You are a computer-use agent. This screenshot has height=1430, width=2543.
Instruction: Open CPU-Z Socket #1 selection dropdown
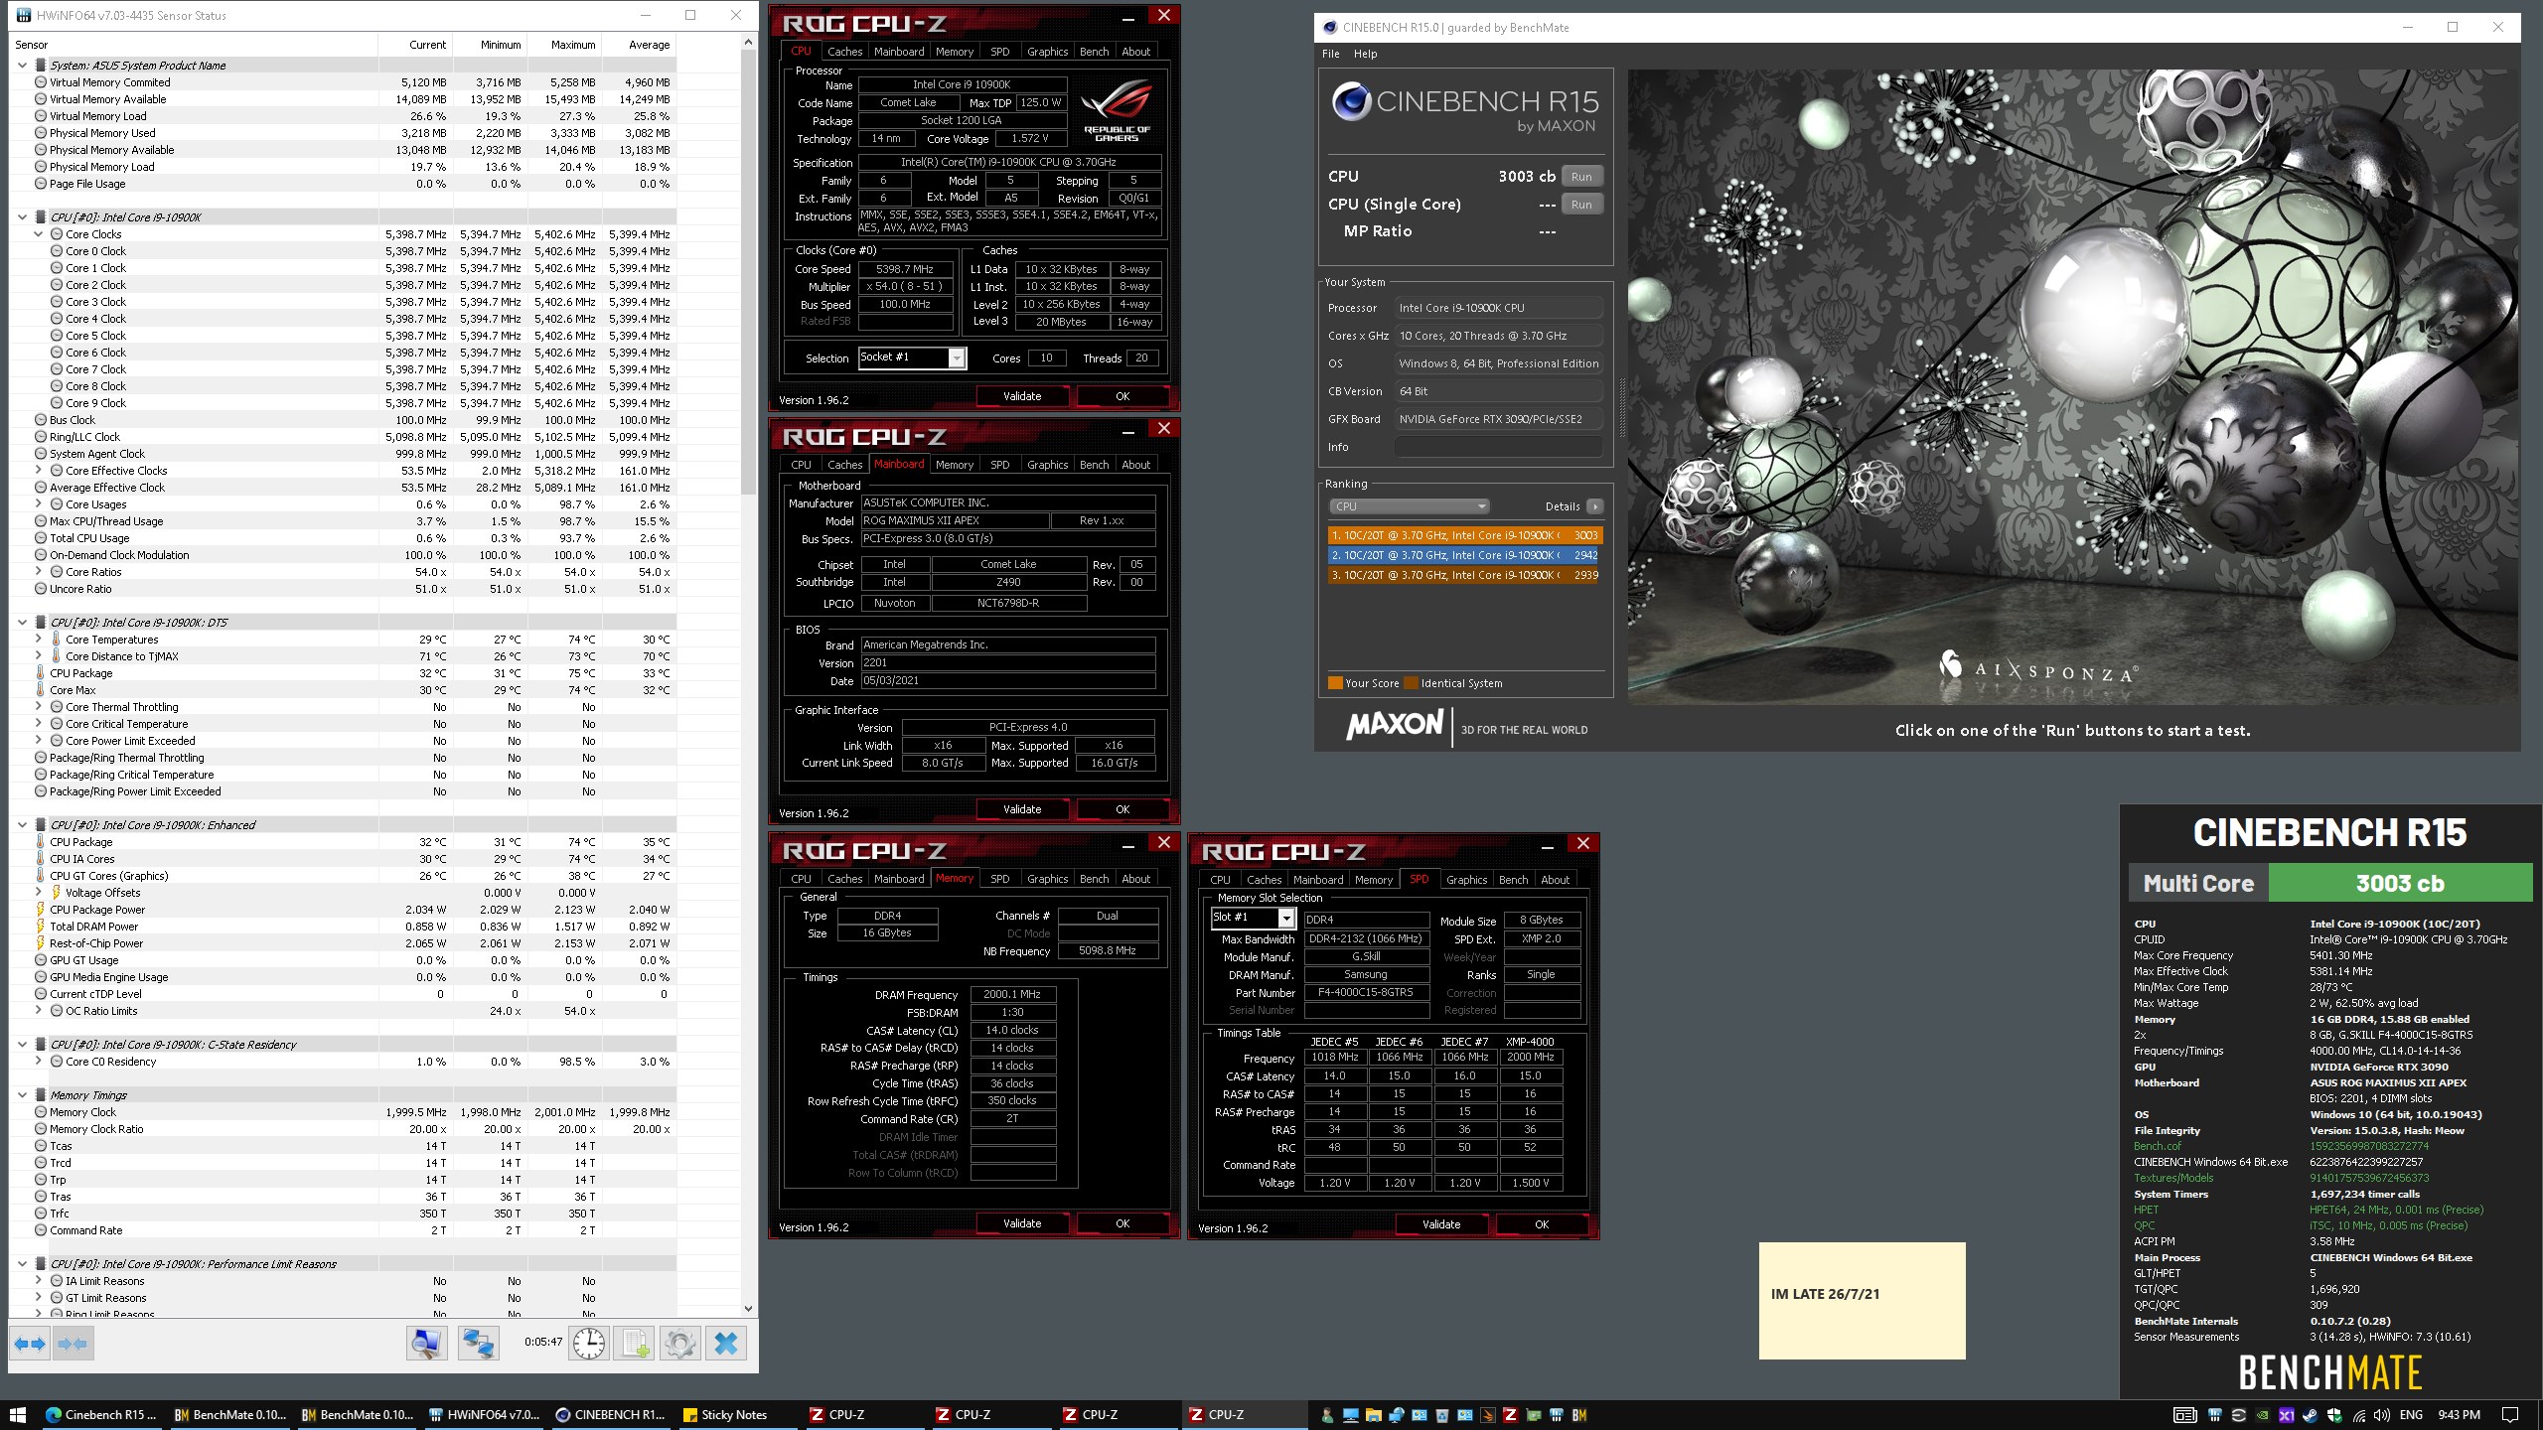coord(957,358)
